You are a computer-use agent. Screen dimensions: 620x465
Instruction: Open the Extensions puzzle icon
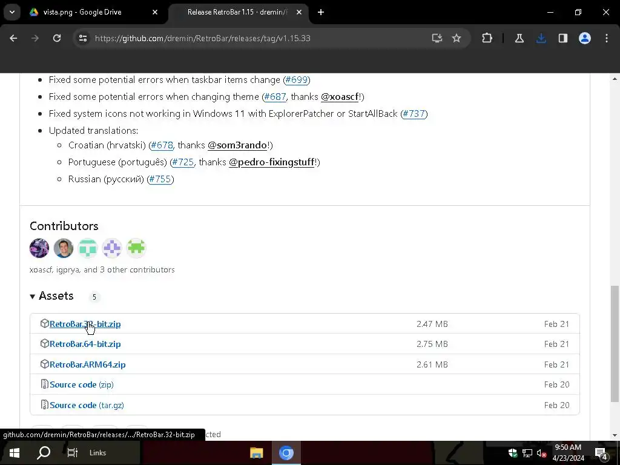[487, 38]
